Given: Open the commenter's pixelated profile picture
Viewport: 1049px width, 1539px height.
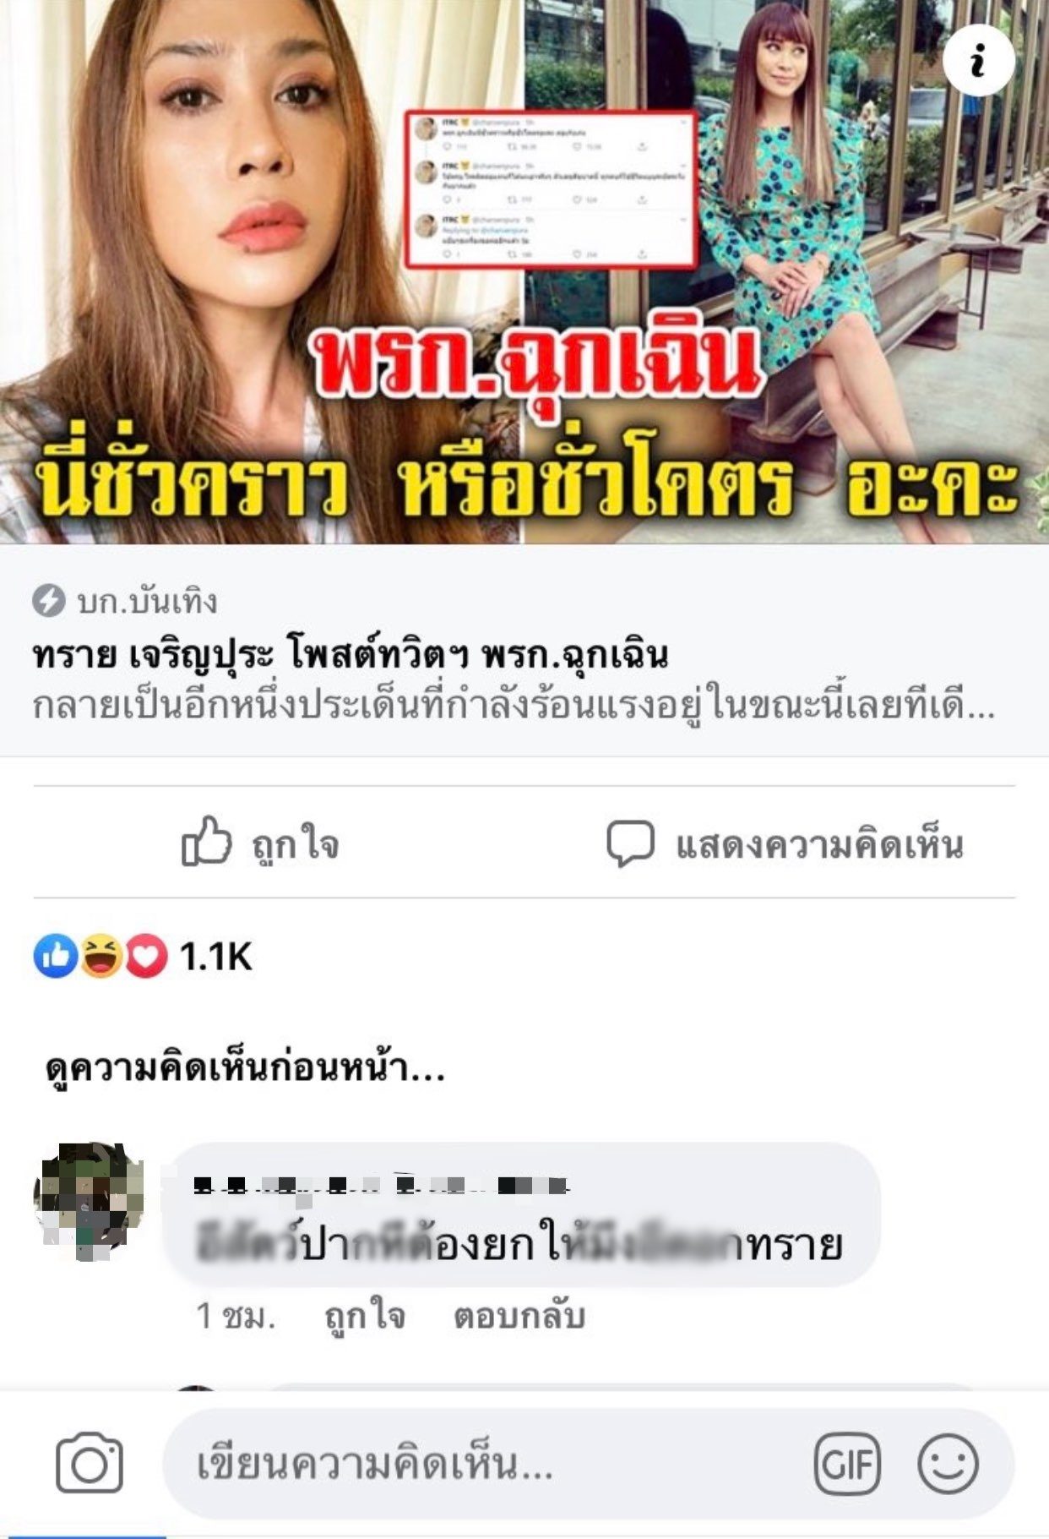Looking at the screenshot, I should click(x=89, y=1200).
